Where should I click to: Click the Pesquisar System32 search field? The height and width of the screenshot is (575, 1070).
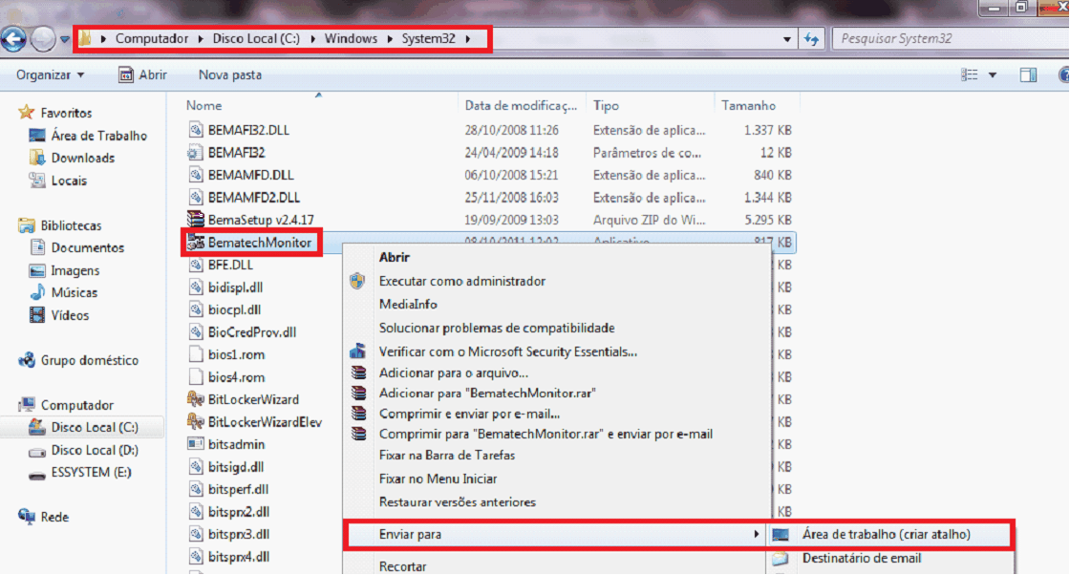point(946,39)
